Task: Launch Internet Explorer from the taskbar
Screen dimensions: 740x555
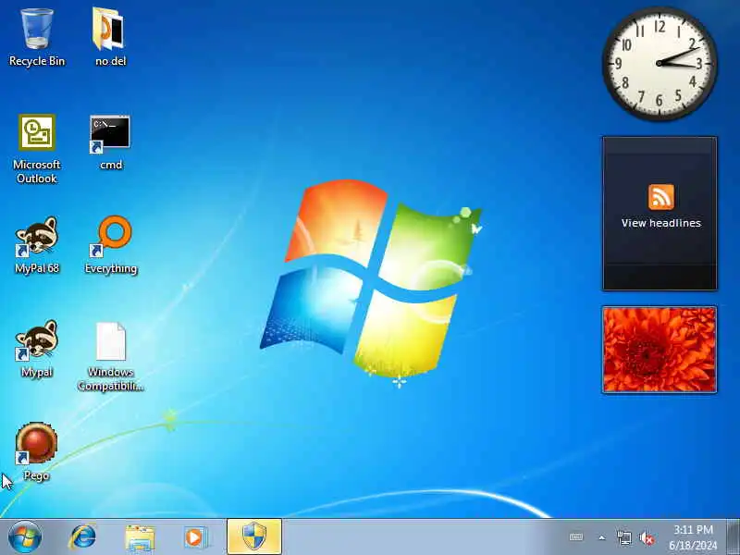Action: (83, 537)
